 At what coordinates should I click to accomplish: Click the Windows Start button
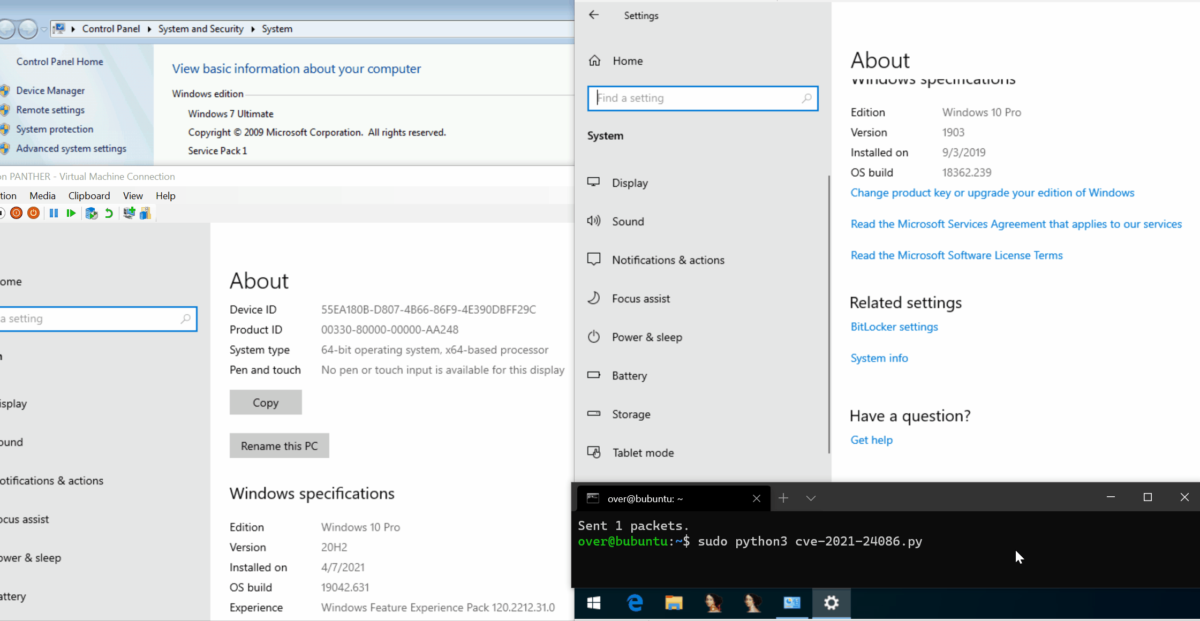[594, 603]
